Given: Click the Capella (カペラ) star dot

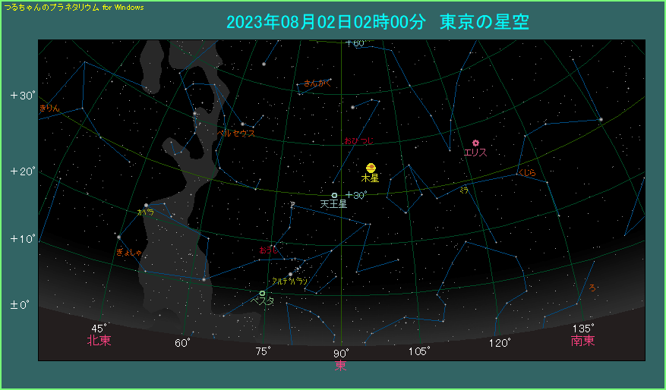Looking at the screenshot, I should coord(146,205).
